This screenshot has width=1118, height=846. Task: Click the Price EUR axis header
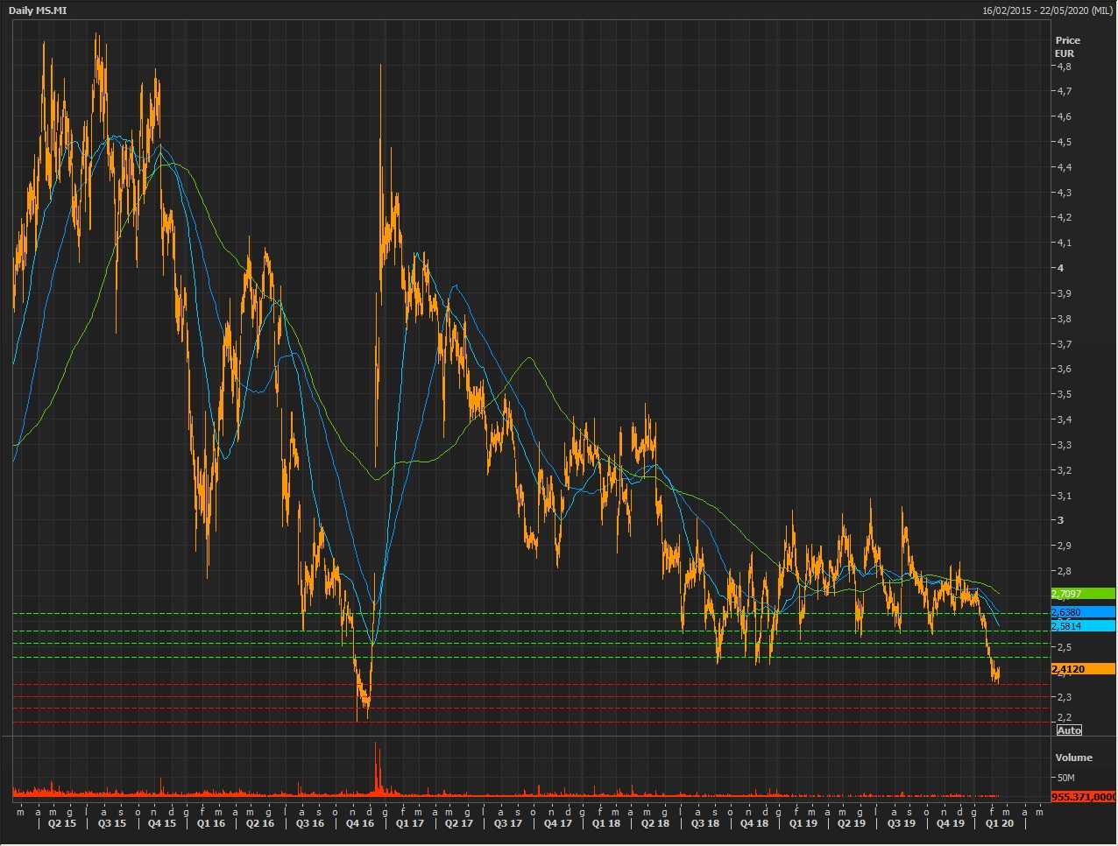[1067, 46]
